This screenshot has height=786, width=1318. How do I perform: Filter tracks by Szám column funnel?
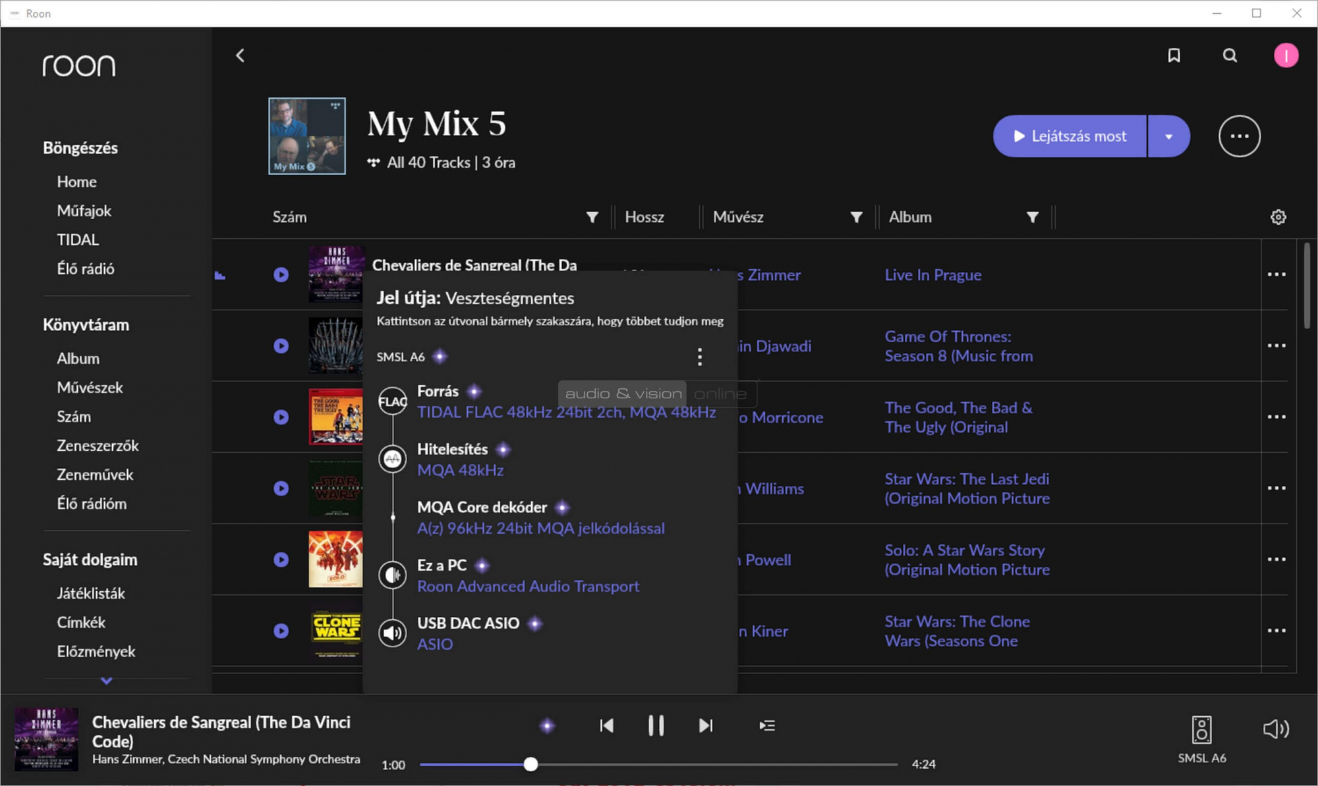click(x=592, y=217)
